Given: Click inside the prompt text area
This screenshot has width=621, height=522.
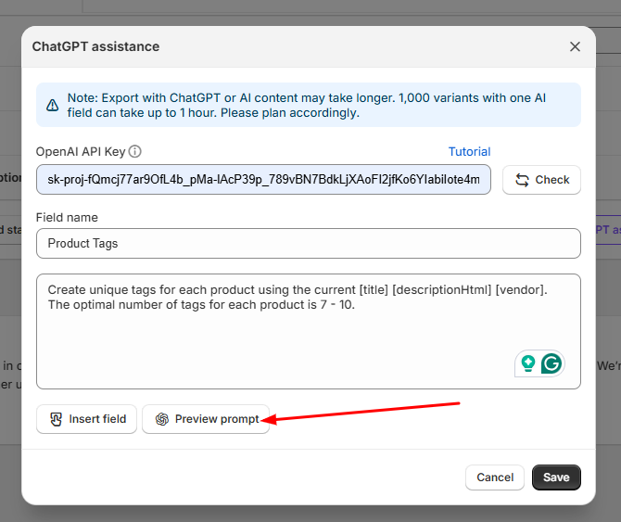Looking at the screenshot, I should click(x=308, y=331).
